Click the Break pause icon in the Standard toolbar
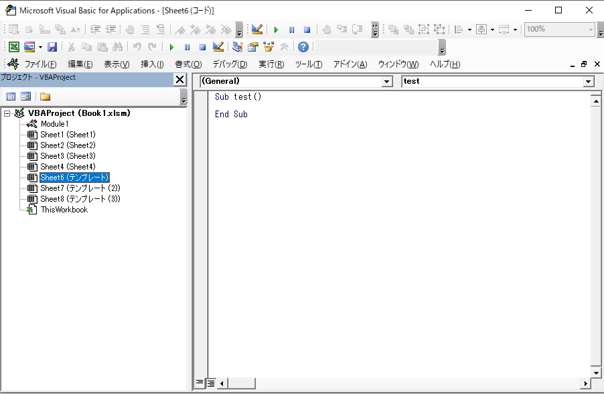Viewport: 604px width, 394px height. (187, 47)
